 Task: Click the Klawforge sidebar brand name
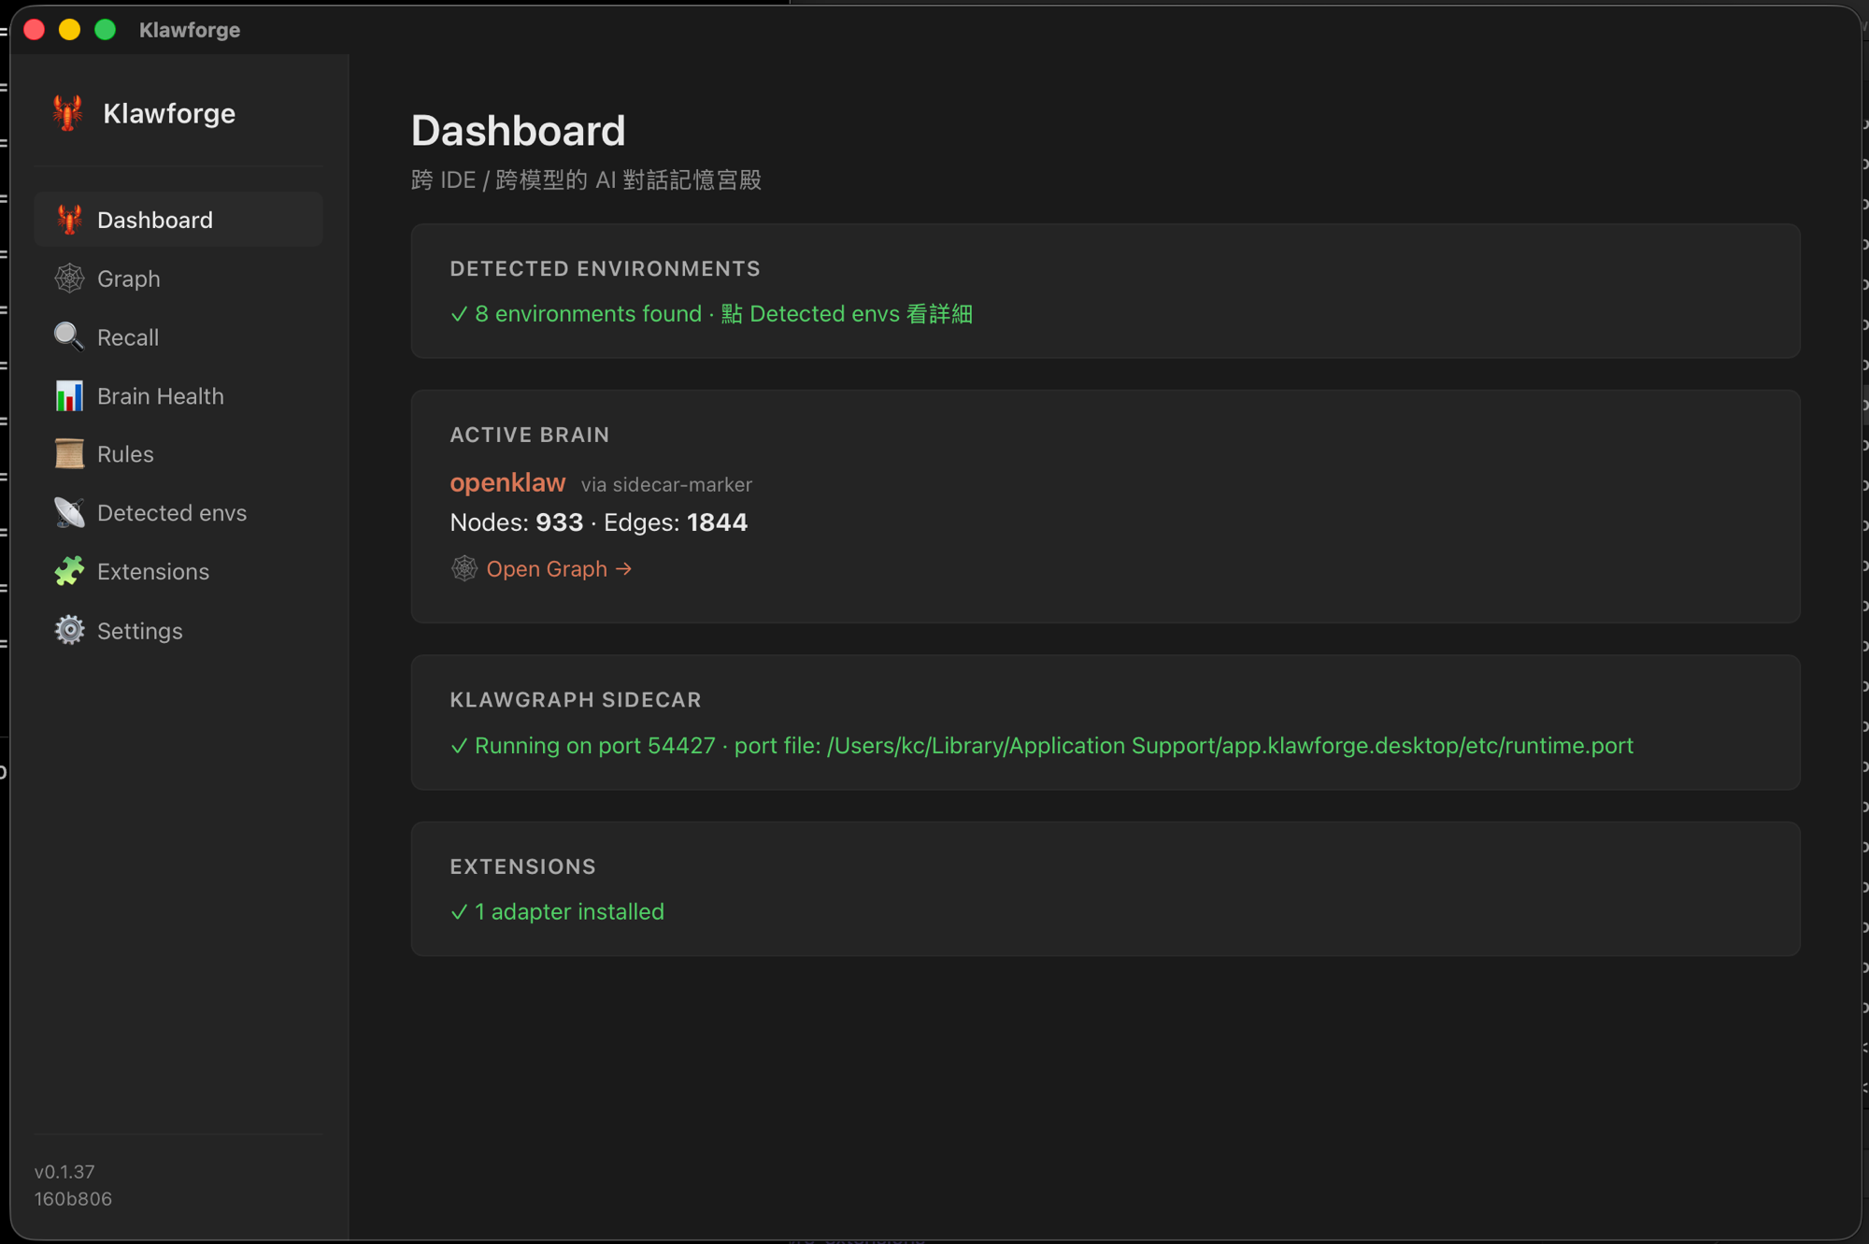pos(169,113)
